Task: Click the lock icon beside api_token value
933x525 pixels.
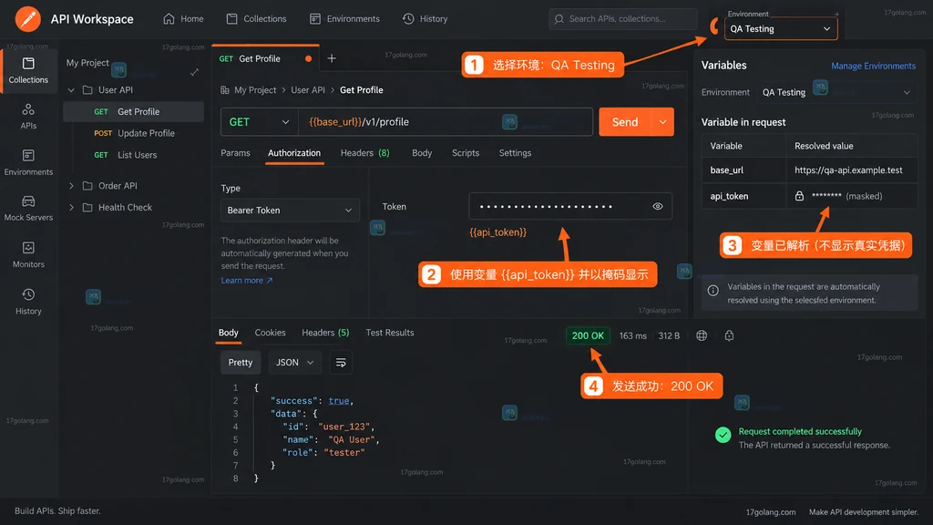Action: [x=799, y=196]
